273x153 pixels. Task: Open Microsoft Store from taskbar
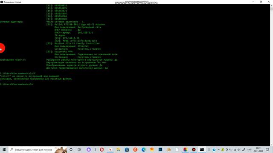point(127,150)
